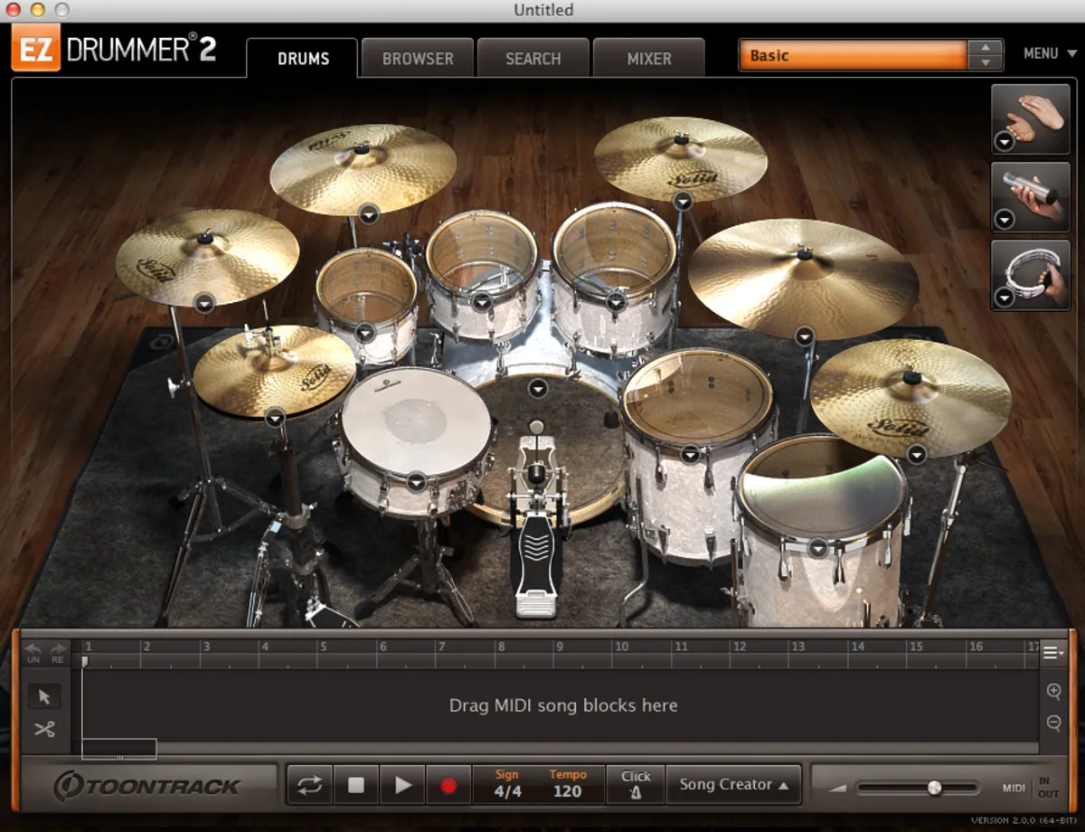The image size is (1085, 832).
Task: Open the Song Creator panel
Action: click(x=734, y=785)
